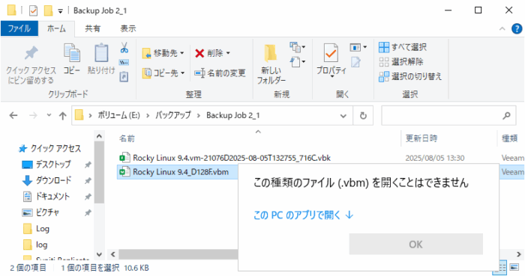Click the navigation pane scroll down arrow
525x276 pixels.
(99, 254)
